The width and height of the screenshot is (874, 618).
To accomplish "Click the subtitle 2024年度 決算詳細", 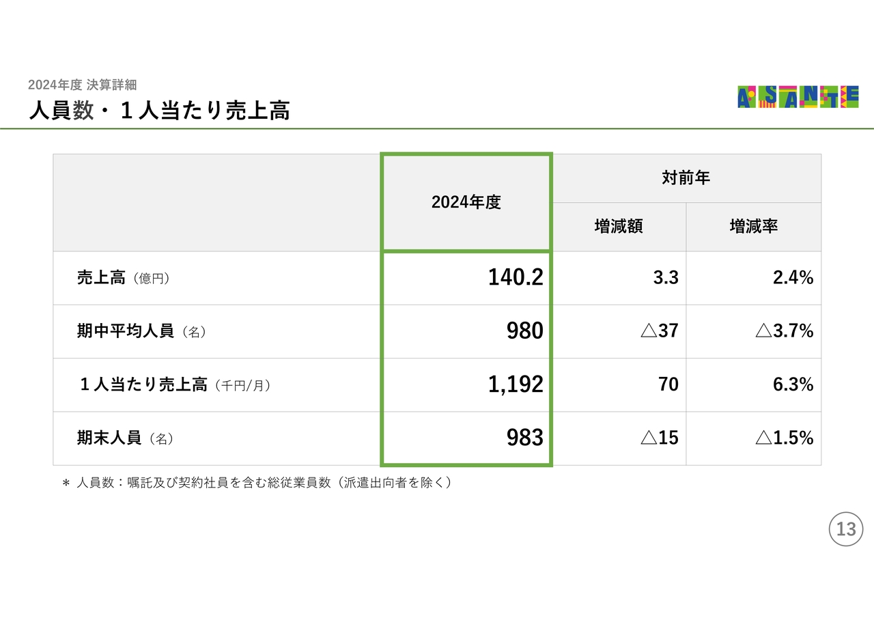I will pos(83,85).
